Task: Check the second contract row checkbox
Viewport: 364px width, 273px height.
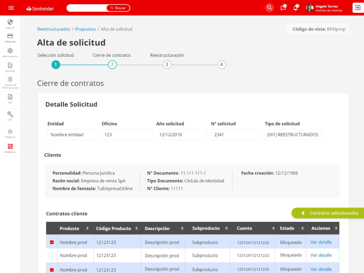Action: tap(52, 256)
